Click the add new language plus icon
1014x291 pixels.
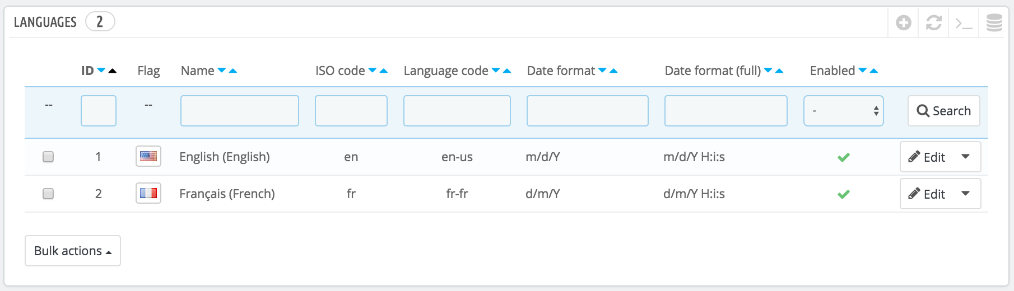(904, 23)
